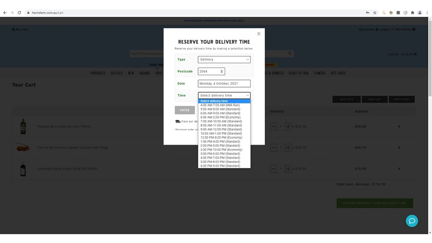Pick the 6:00 PM-9:00 PM (Standard) option

[220, 166]
